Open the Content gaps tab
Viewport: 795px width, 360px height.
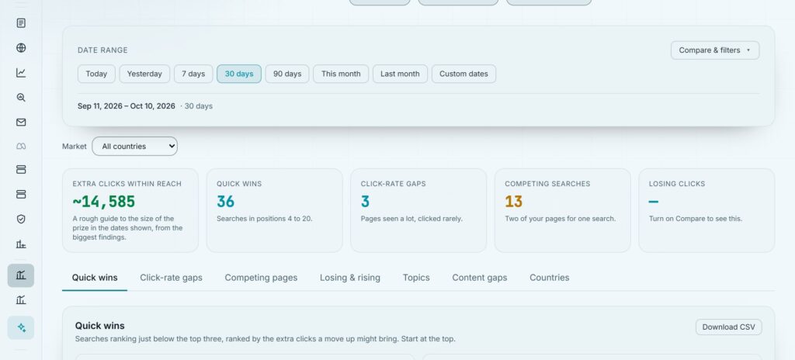coord(480,277)
